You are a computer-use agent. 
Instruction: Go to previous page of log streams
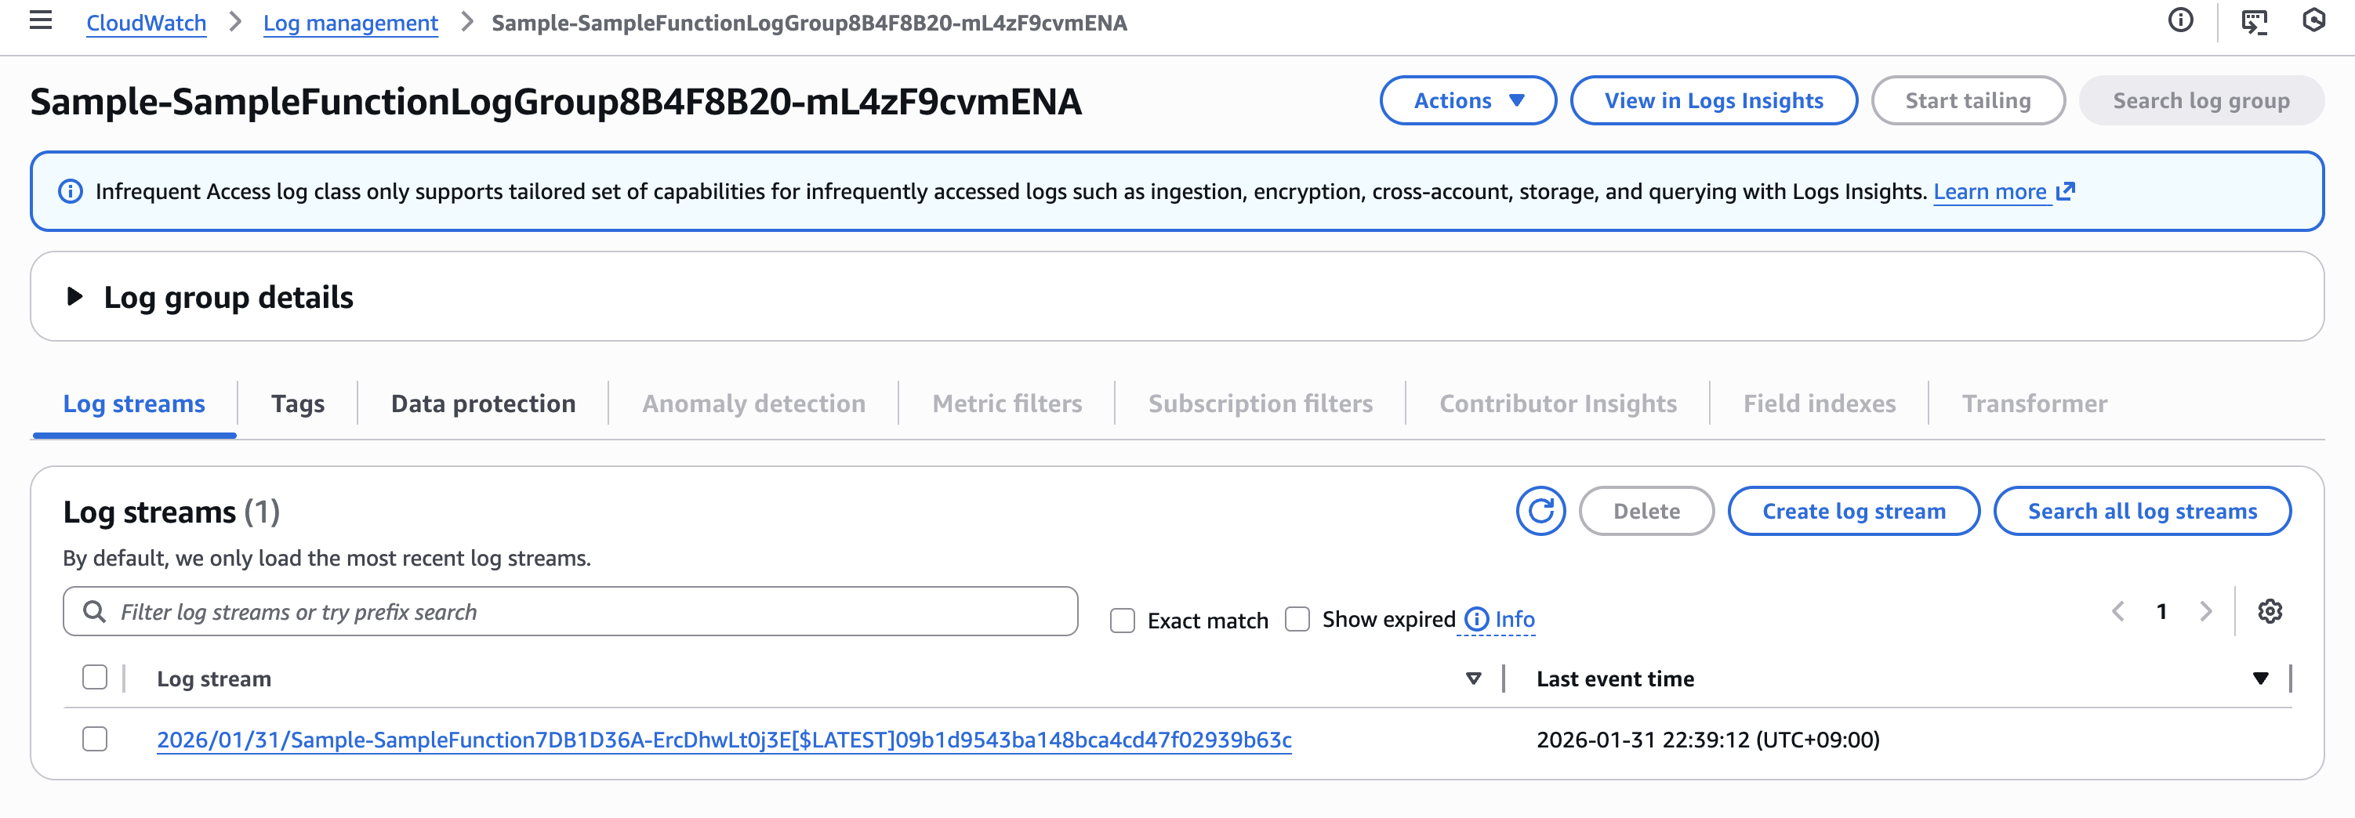[2118, 611]
